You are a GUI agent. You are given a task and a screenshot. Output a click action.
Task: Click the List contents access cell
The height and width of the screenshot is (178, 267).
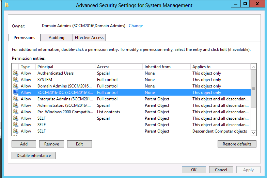(x=108, y=112)
